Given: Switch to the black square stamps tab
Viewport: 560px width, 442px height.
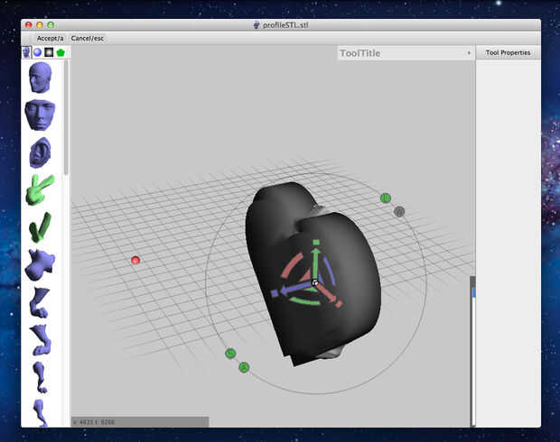Looking at the screenshot, I should [49, 52].
